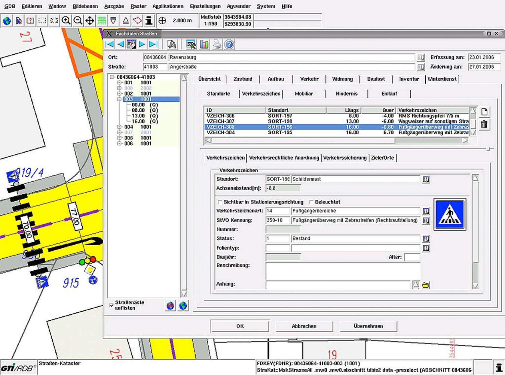505x375 pixels.
Task: Open the bar chart statistics icon
Action: (x=204, y=44)
